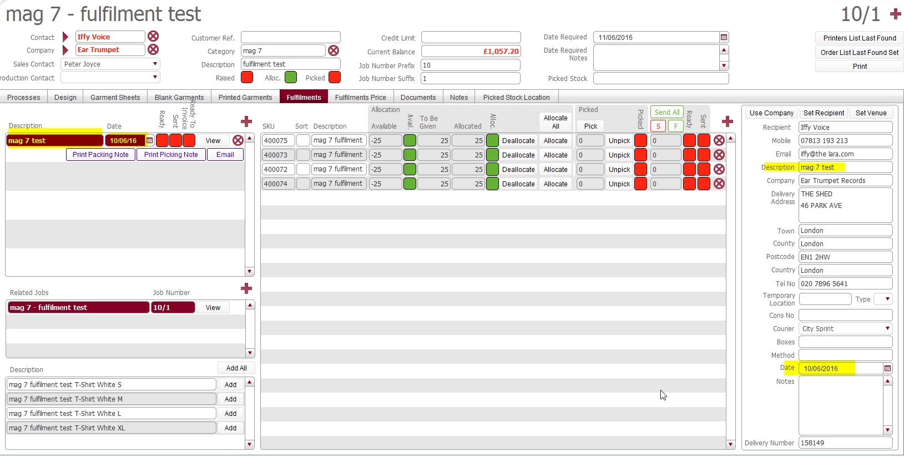Image resolution: width=904 pixels, height=457 pixels.
Task: Add a related job with plus icon
Action: [246, 288]
